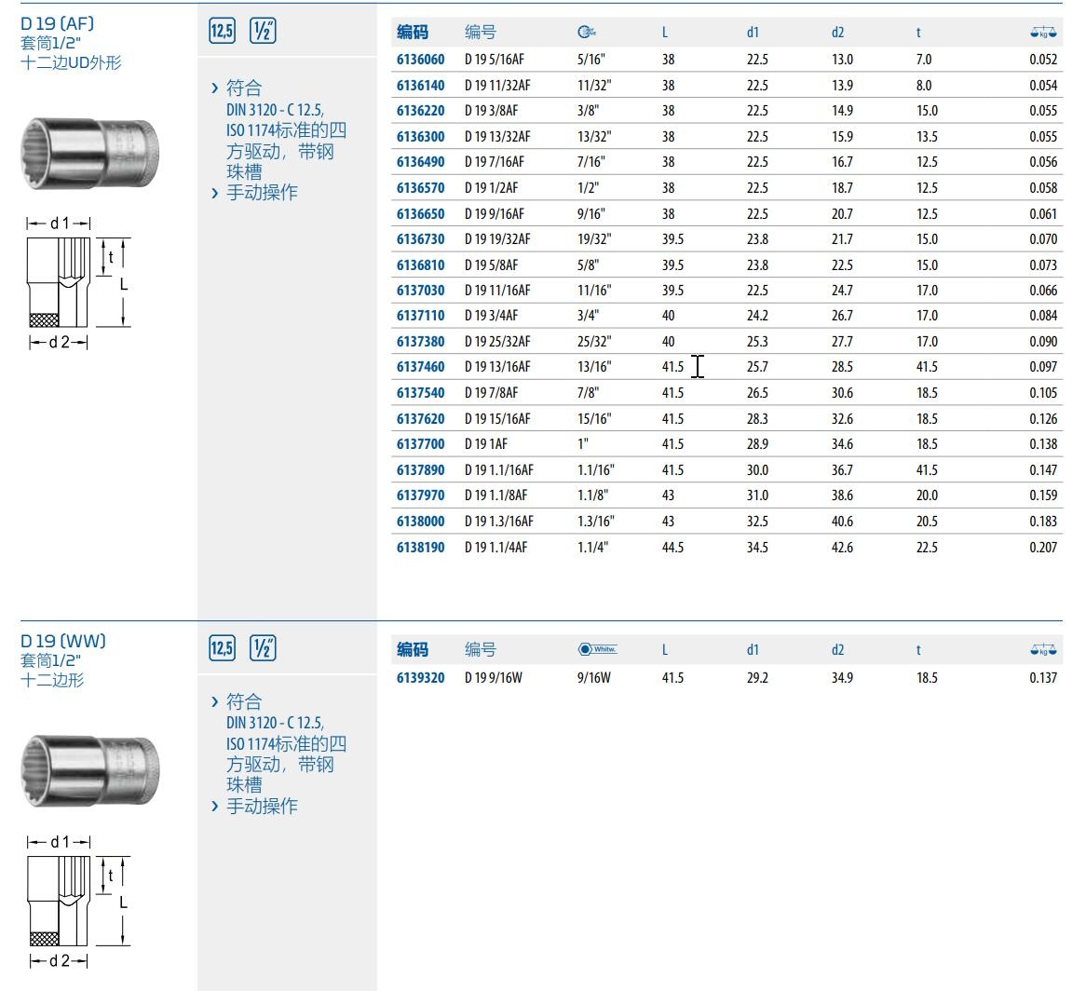Viewport: 1086px width, 991px height.
Task: Select the dimension diagram under D 19 (AF)
Action: [x=76, y=283]
